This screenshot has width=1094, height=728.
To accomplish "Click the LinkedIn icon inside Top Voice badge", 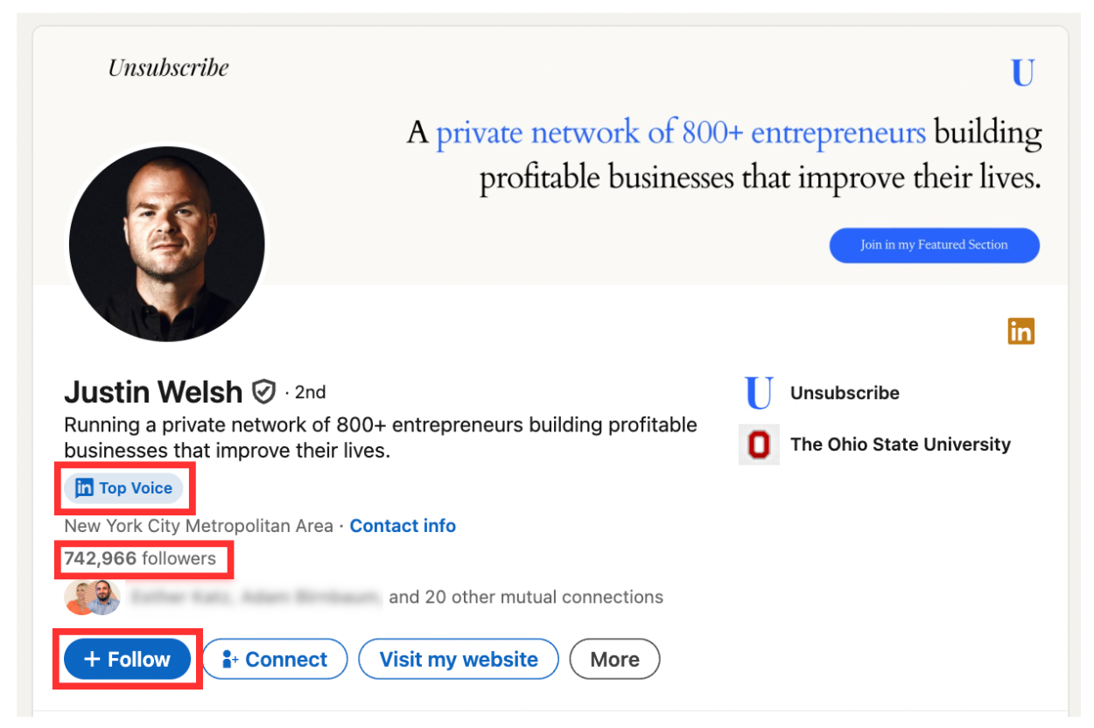I will tap(84, 488).
